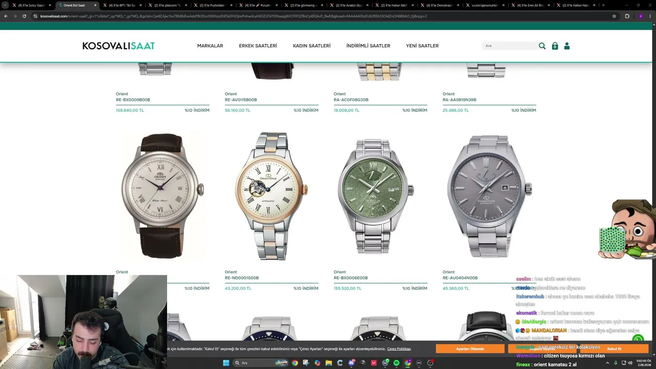Switch to the X'te Demokrasi tab
Viewport: 656px width, 369px height.
pyautogui.click(x=440, y=5)
